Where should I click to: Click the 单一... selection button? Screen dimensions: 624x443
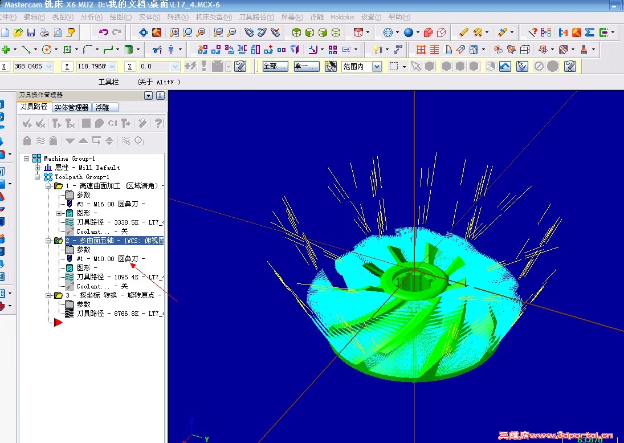(306, 67)
